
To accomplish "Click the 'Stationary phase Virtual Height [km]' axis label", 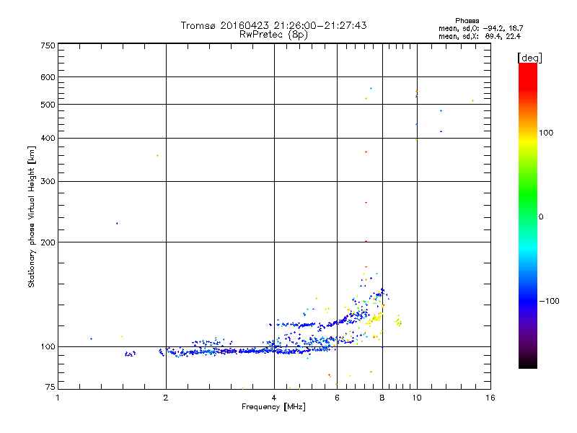I will pos(32,217).
